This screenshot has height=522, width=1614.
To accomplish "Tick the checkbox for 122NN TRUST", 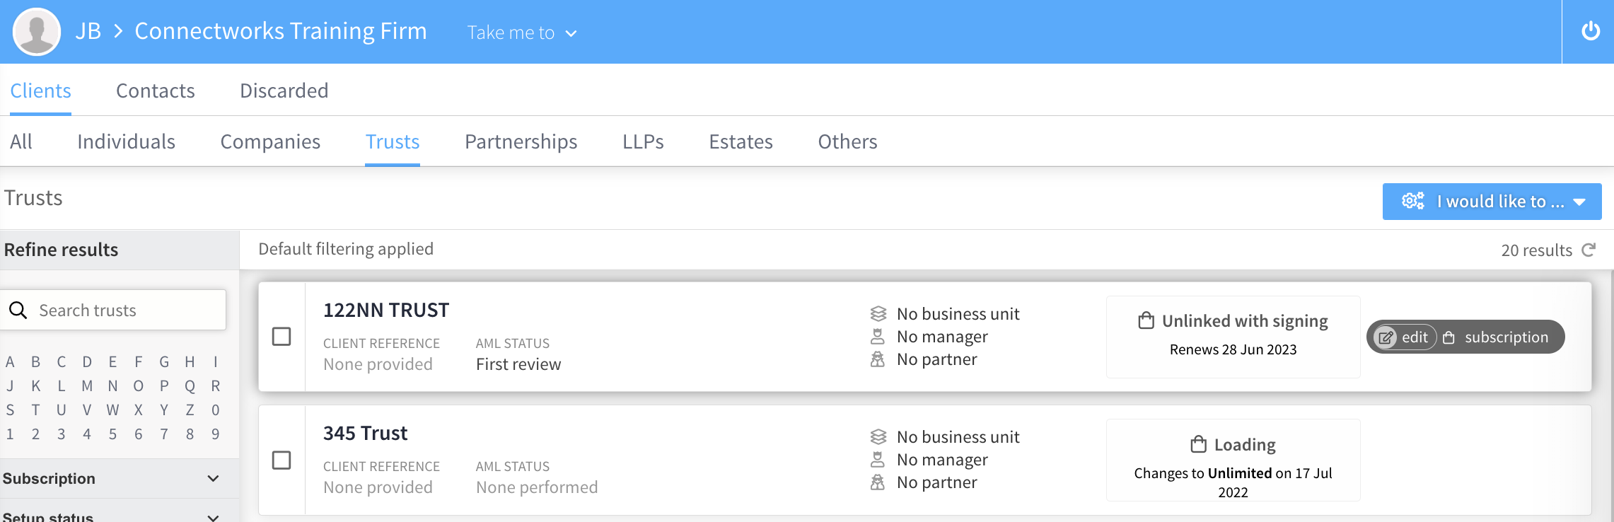I will coord(281,337).
